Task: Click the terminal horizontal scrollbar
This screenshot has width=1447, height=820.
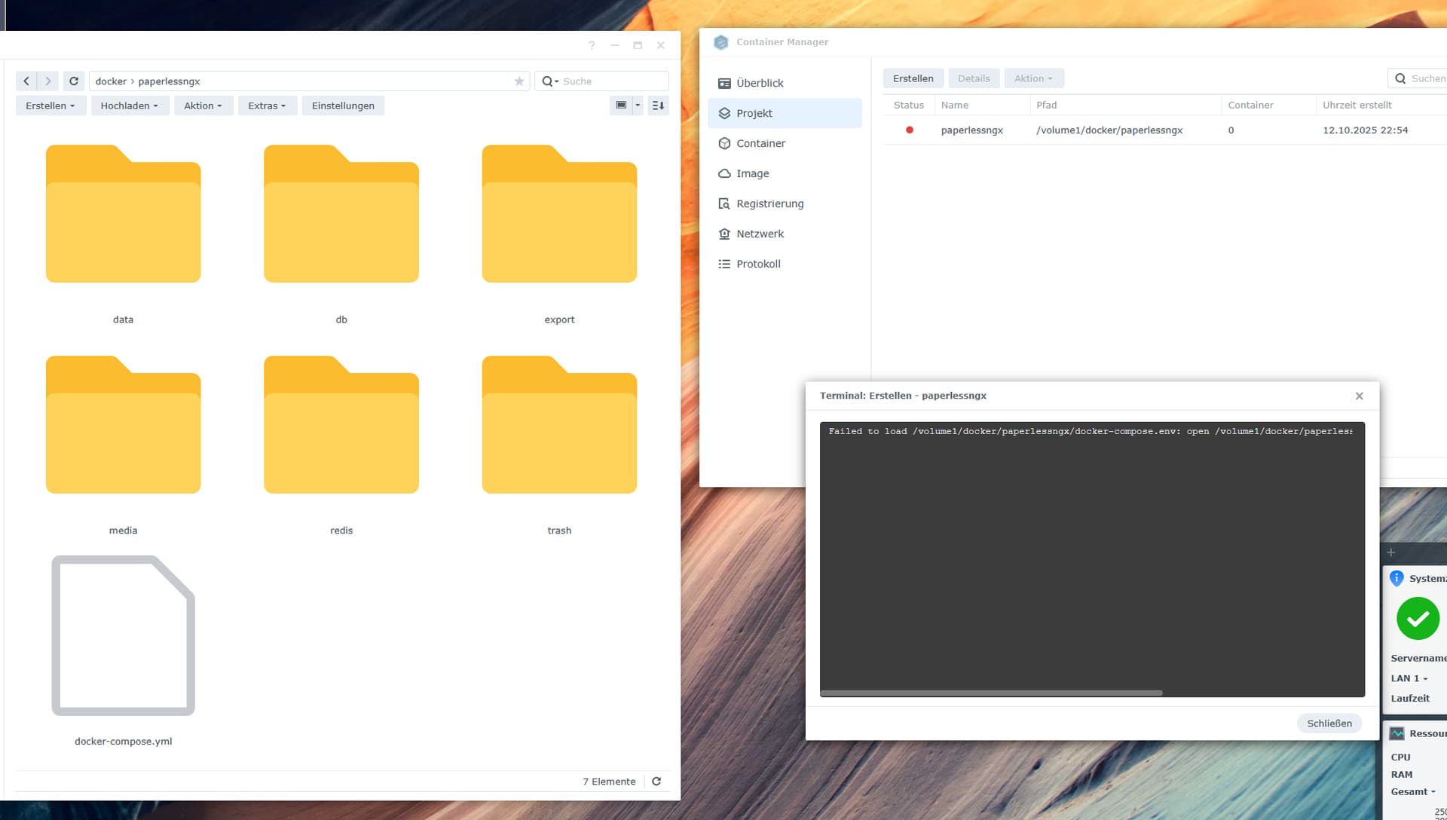Action: 991,693
